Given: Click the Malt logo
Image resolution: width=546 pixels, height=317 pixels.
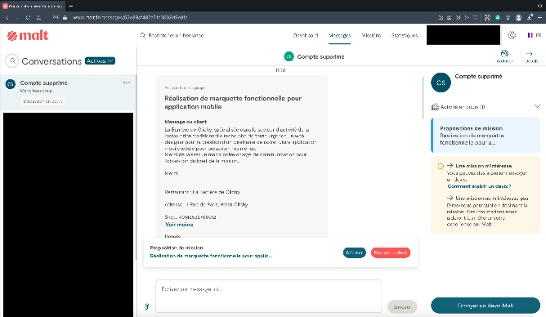Looking at the screenshot, I should [28, 35].
